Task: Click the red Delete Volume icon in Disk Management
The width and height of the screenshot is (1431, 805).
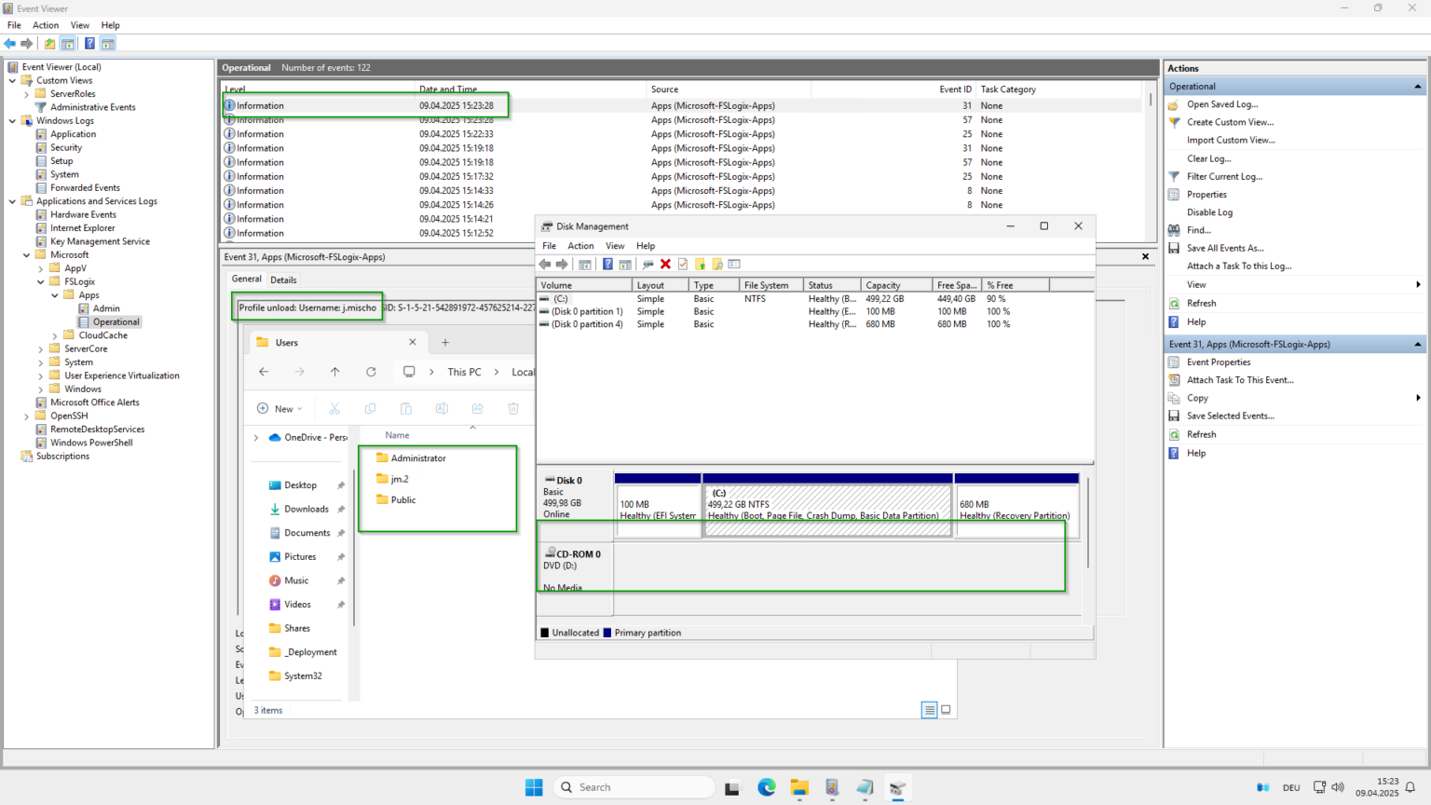Action: 665,264
